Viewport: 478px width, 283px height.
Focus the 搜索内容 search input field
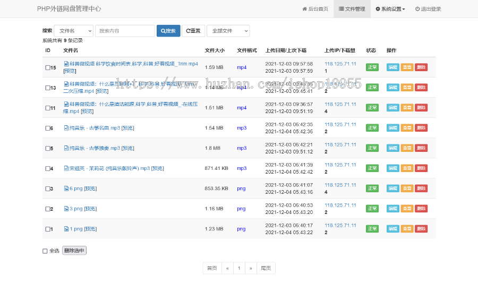[125, 31]
